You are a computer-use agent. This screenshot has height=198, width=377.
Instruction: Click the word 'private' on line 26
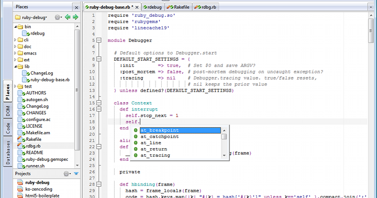(130, 172)
